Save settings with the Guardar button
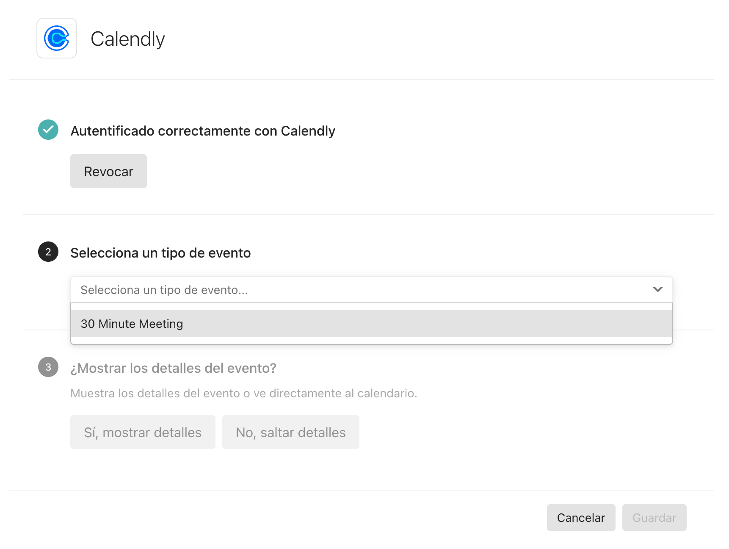The image size is (729, 549). coord(654,518)
